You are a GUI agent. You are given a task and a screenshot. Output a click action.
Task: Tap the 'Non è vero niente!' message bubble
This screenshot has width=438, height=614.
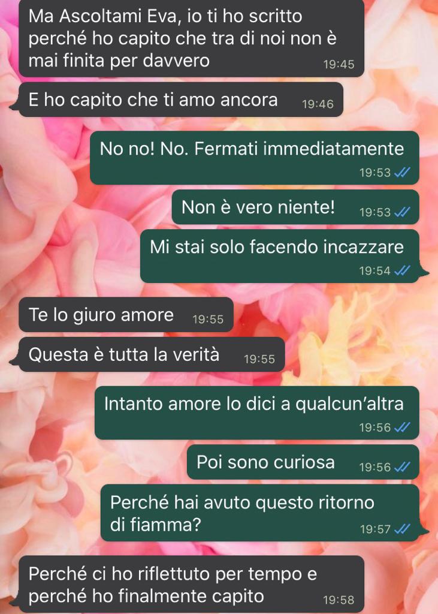295,207
